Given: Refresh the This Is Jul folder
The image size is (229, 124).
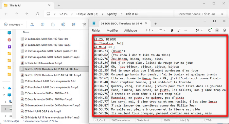Looking at the screenshot, I should (x=37, y=14).
